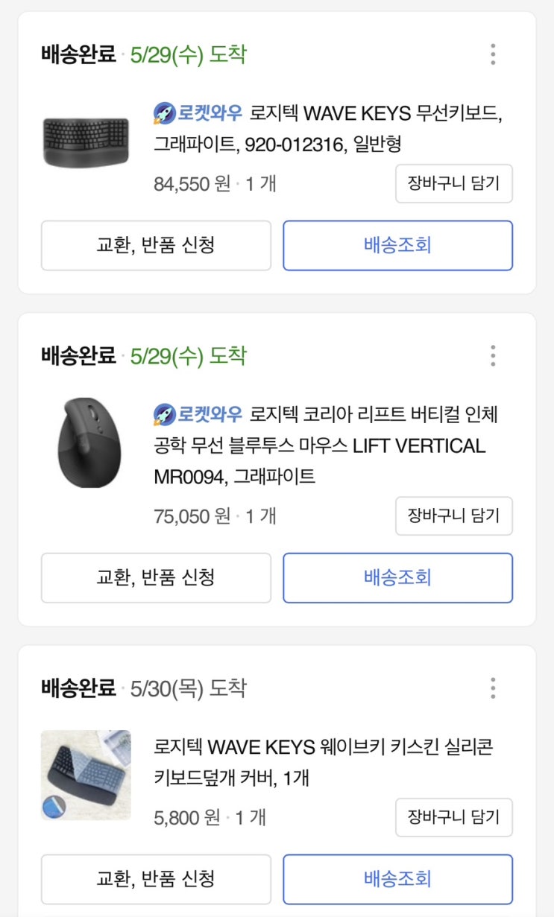Open the LIFT VERTICAL MR0094 product title
The width and height of the screenshot is (554, 917).
tap(328, 445)
